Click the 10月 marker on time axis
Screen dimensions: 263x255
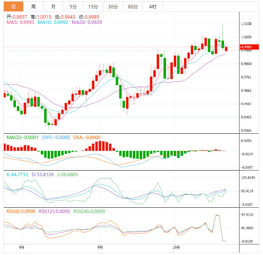176,247
